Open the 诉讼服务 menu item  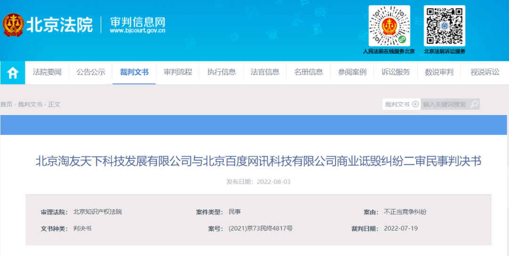pyautogui.click(x=395, y=72)
